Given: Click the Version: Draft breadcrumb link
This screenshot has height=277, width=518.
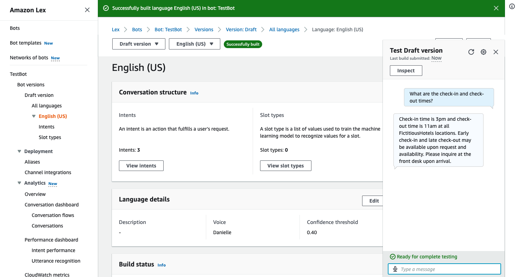Looking at the screenshot, I should (241, 29).
